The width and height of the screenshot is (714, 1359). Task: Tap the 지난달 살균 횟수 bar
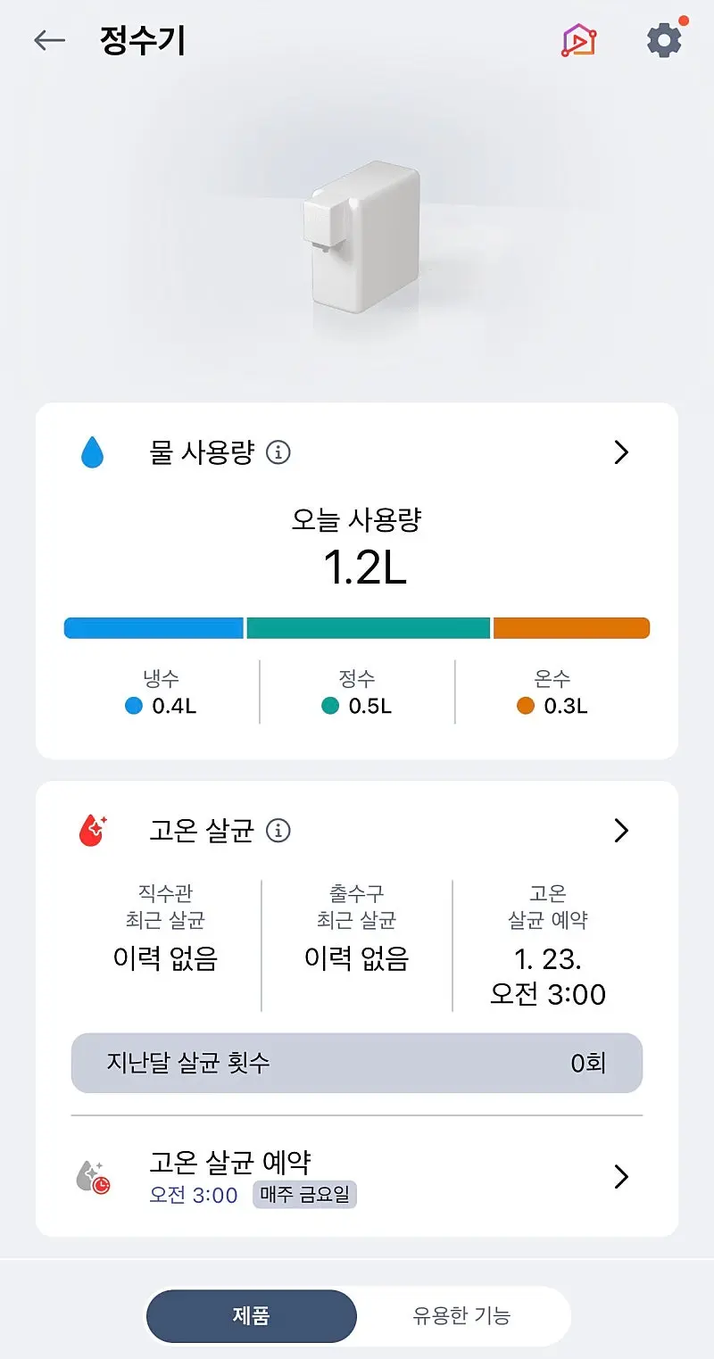click(x=357, y=1063)
